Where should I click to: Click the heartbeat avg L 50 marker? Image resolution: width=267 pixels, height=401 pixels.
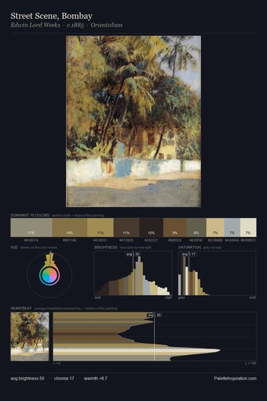[154, 315]
